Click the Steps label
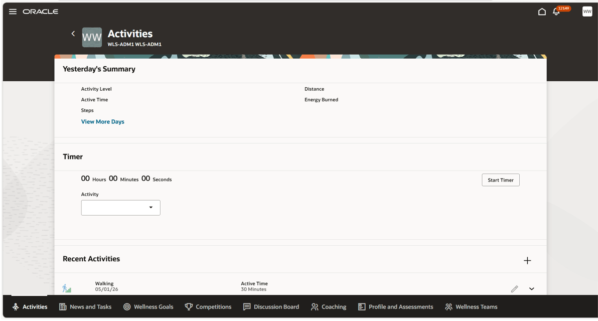Viewport: 598px width, 321px height. point(87,110)
